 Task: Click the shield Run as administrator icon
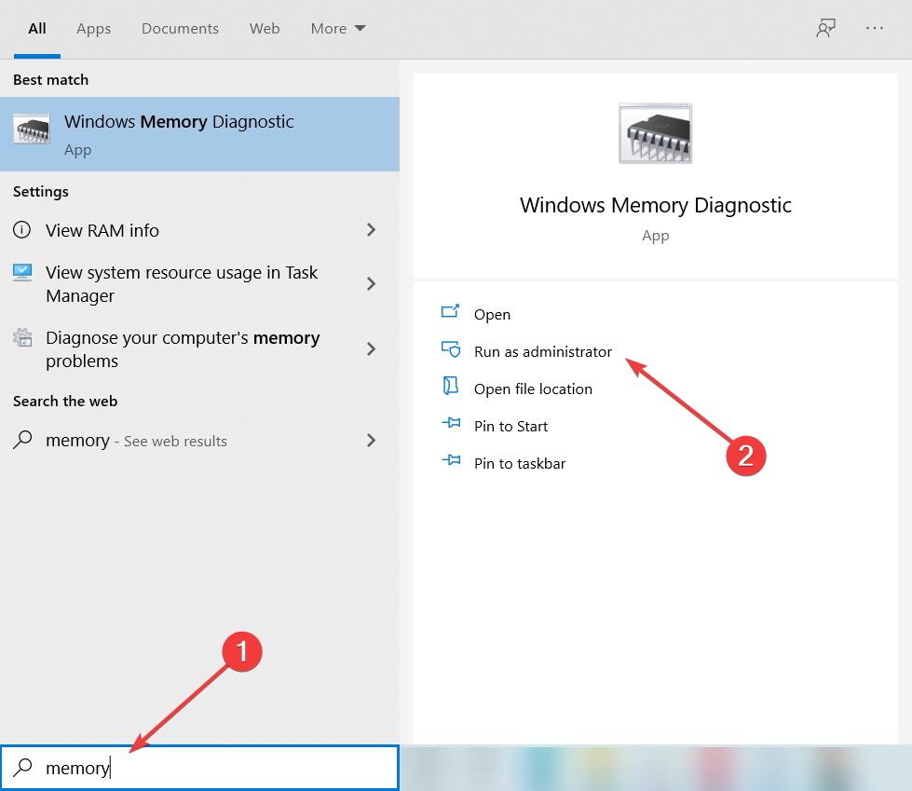tap(451, 349)
